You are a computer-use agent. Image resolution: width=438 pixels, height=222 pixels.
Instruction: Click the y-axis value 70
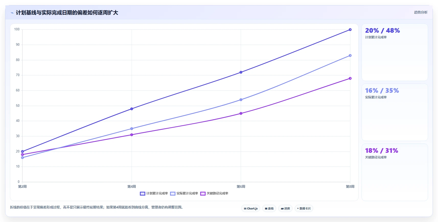[x=18, y=75]
